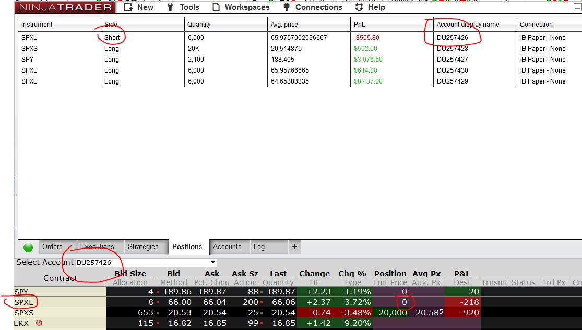The height and width of the screenshot is (330, 582).
Task: Expand the Select Account dropdown arrow
Action: (x=212, y=262)
